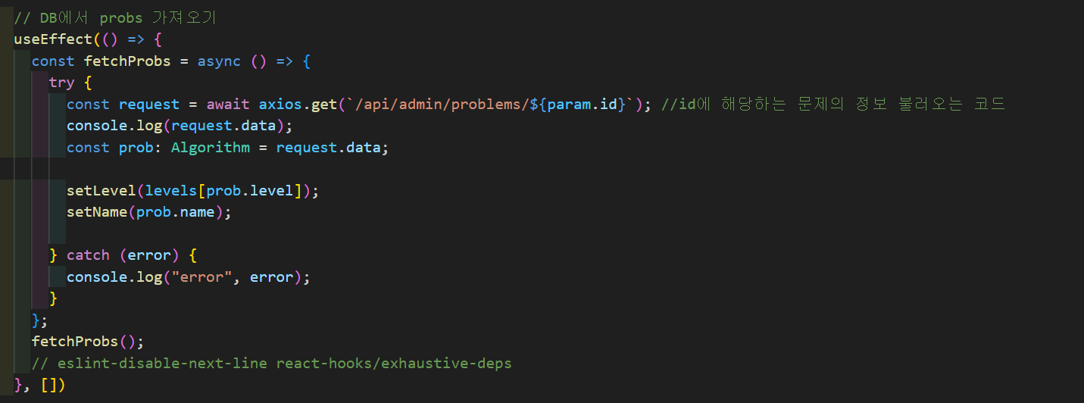
Task: Click the await keyword
Action: point(228,104)
